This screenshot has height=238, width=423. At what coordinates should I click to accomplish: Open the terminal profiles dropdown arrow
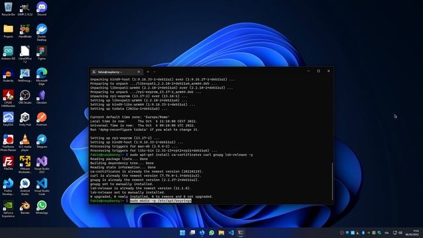click(154, 72)
